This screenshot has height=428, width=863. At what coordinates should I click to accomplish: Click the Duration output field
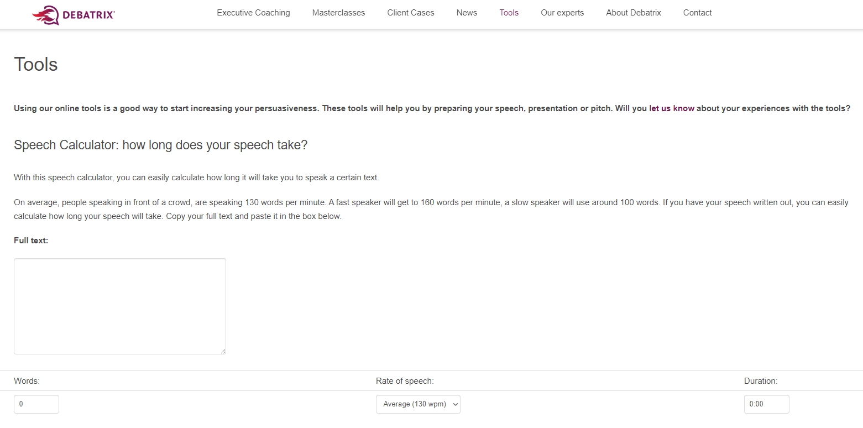tap(766, 404)
